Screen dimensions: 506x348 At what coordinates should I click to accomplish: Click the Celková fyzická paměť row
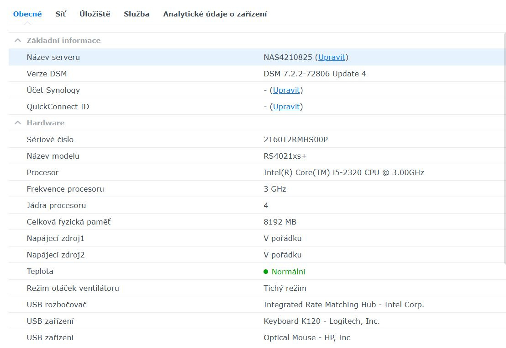tap(137, 222)
